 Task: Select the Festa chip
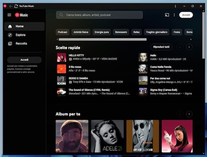pos(177,32)
